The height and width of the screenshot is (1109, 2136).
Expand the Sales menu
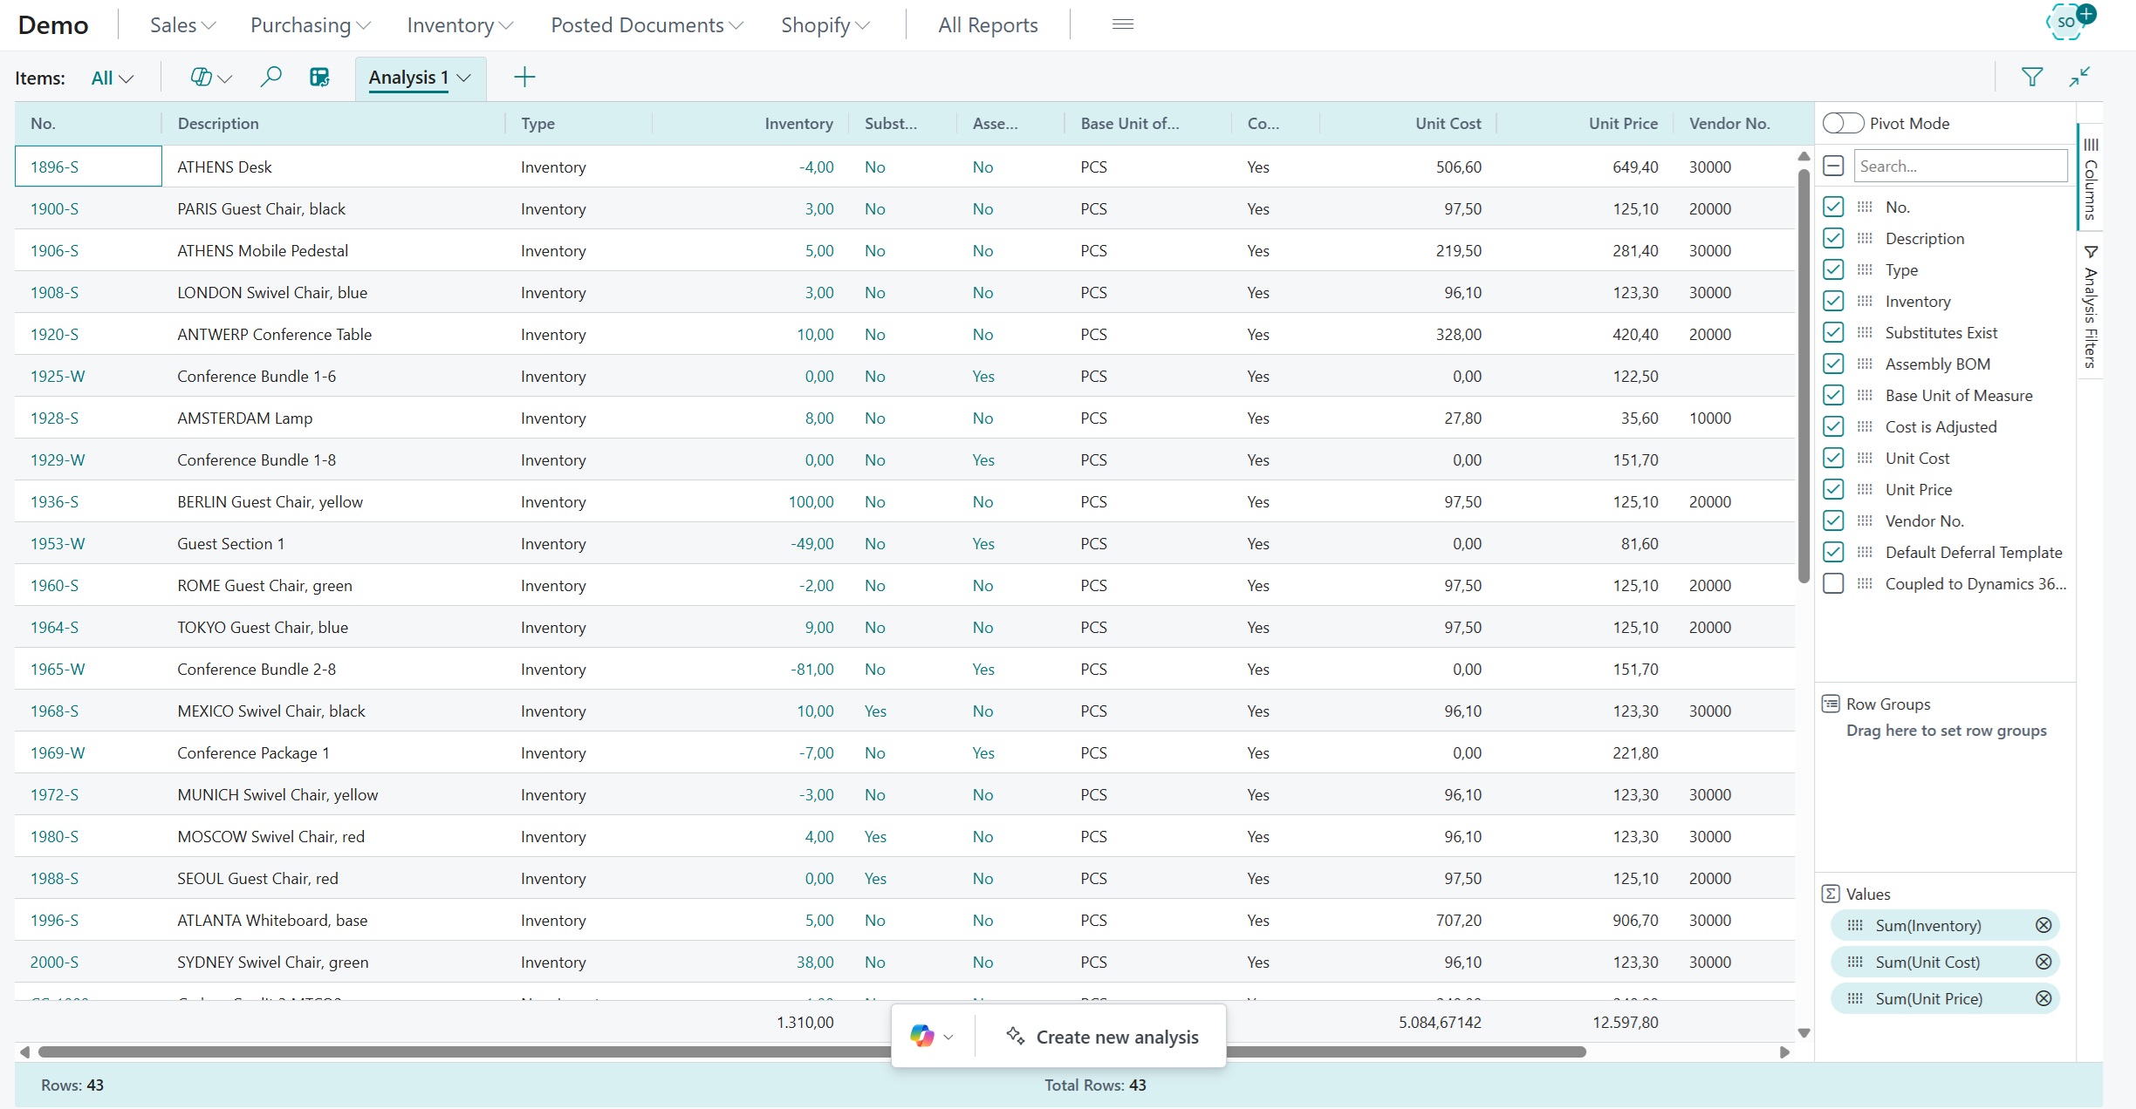point(182,25)
